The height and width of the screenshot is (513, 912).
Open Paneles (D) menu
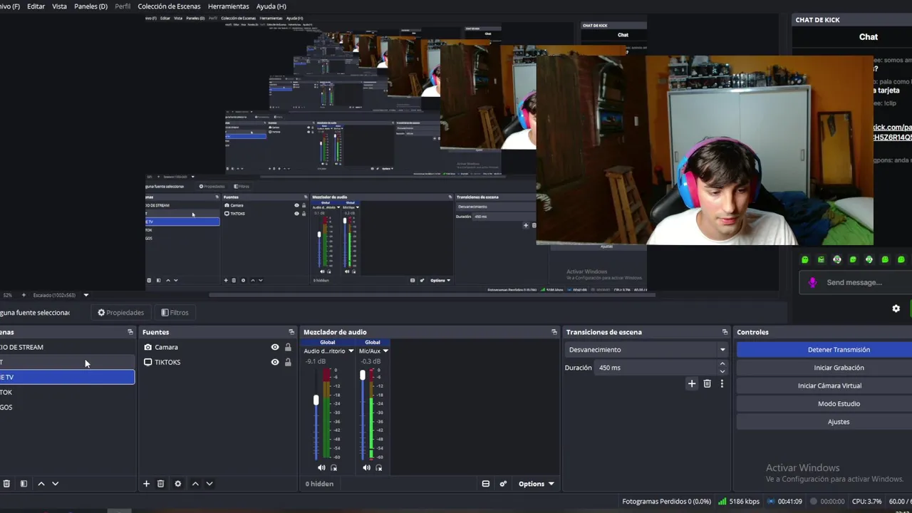click(91, 6)
